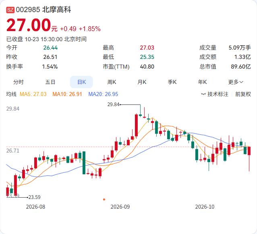Click the MA20: 26.95 indicator label

point(103,94)
